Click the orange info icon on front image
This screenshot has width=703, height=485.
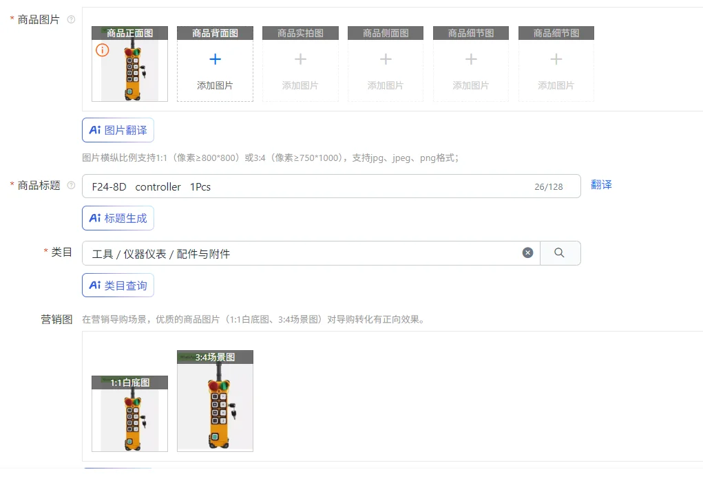(102, 50)
